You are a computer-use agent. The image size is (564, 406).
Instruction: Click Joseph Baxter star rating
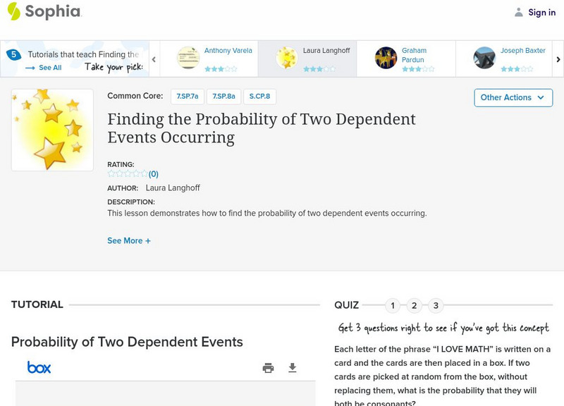517,69
